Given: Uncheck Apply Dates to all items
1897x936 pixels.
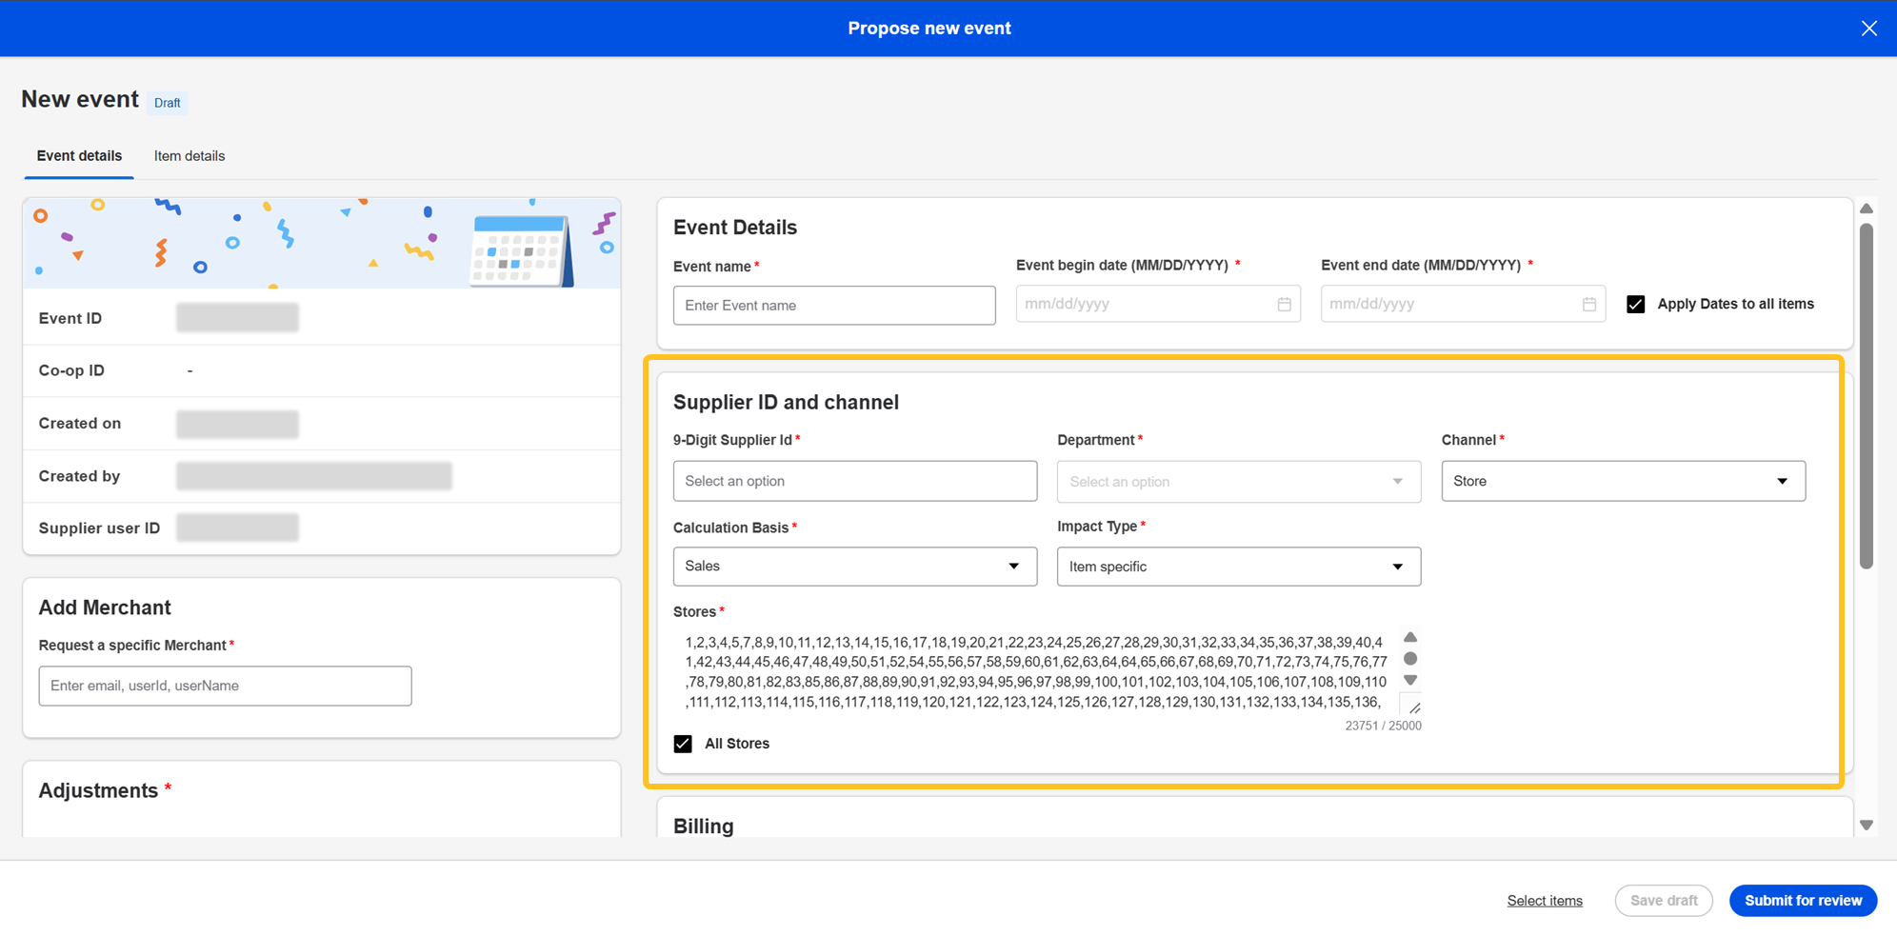Looking at the screenshot, I should click(1635, 305).
